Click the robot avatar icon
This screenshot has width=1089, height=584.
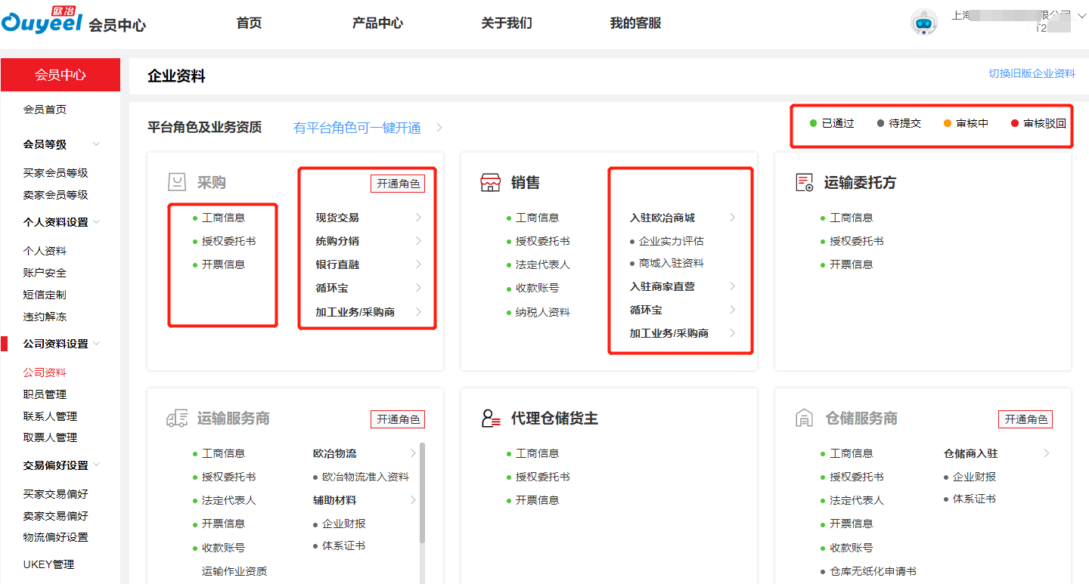923,23
